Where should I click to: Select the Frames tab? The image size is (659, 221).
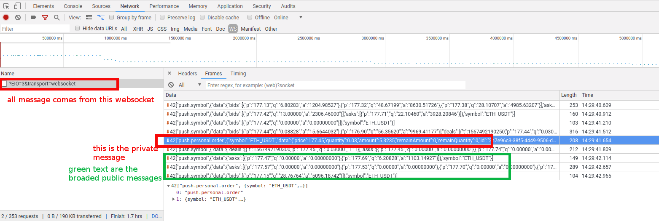[213, 73]
